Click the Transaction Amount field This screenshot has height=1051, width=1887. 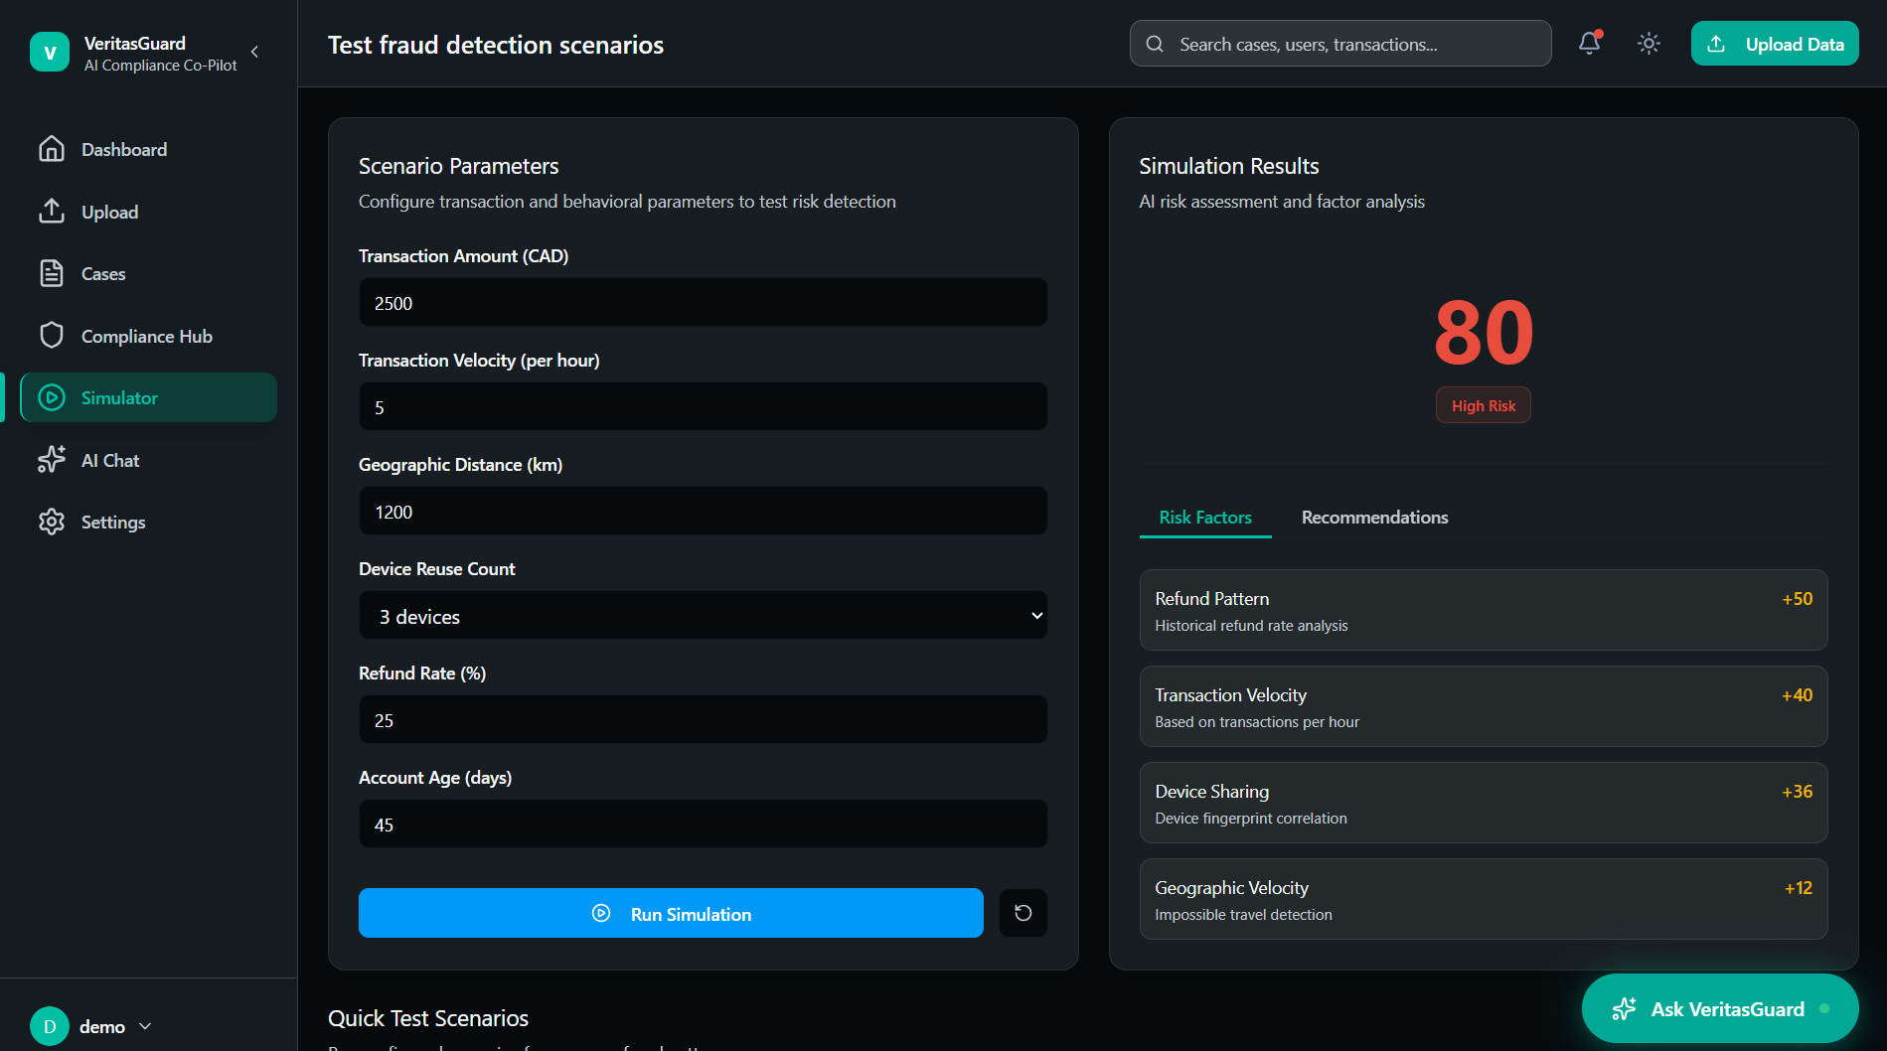click(703, 303)
